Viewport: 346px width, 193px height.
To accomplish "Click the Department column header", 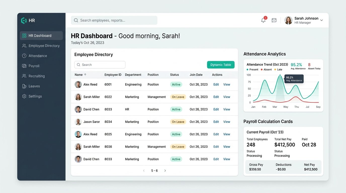I will (x=133, y=75).
